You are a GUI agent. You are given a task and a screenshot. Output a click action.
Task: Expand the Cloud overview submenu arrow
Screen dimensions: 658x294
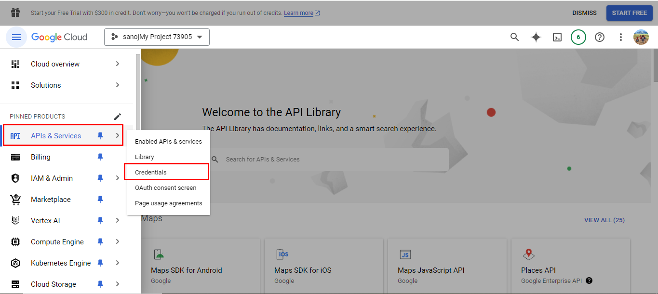(x=118, y=64)
